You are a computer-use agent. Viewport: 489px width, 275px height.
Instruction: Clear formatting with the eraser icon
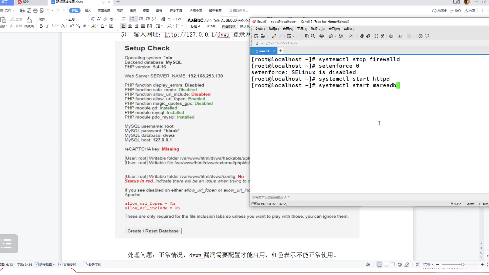(106, 19)
